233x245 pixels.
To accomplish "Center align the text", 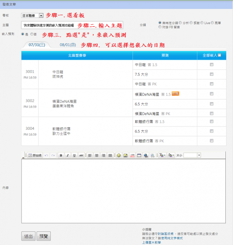I will tap(96, 155).
